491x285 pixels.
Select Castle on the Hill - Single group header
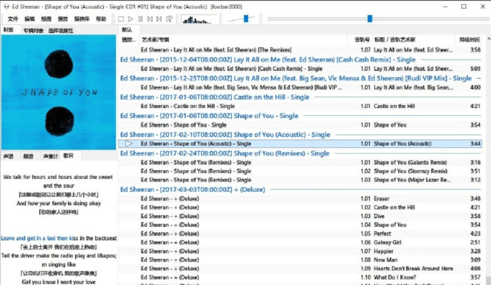point(300,97)
